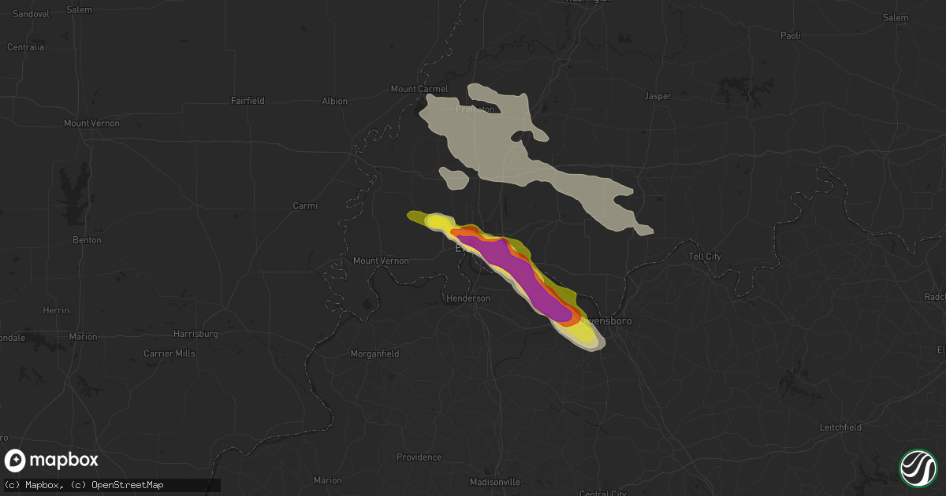Click the Centralia city label
The width and height of the screenshot is (946, 496).
pos(25,46)
